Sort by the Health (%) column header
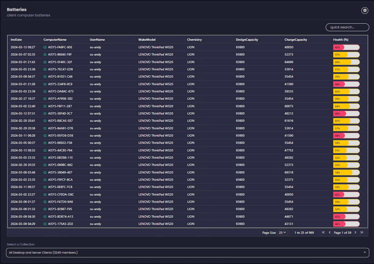 341,40
